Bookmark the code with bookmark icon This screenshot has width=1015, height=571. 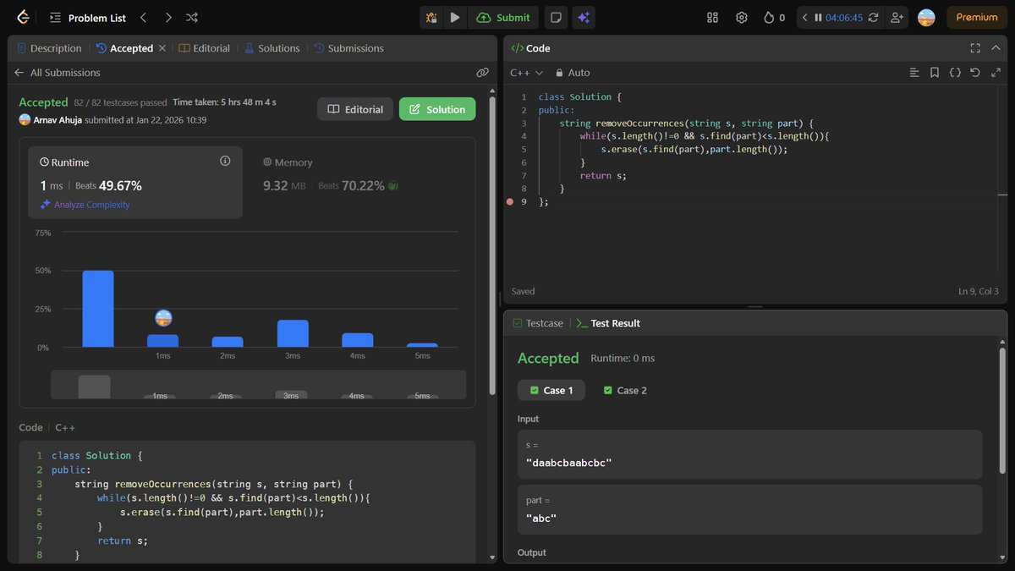click(x=935, y=73)
